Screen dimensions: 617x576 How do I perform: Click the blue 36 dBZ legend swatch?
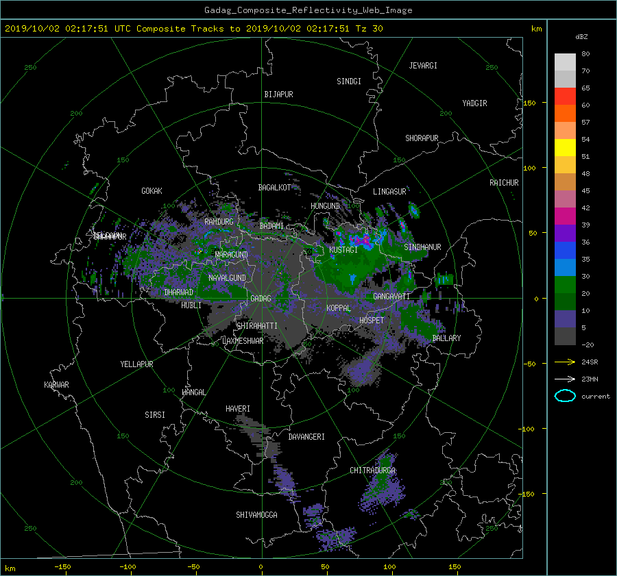[565, 250]
